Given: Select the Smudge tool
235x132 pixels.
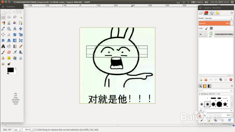Looking at the screenshot, I should point(3,64).
